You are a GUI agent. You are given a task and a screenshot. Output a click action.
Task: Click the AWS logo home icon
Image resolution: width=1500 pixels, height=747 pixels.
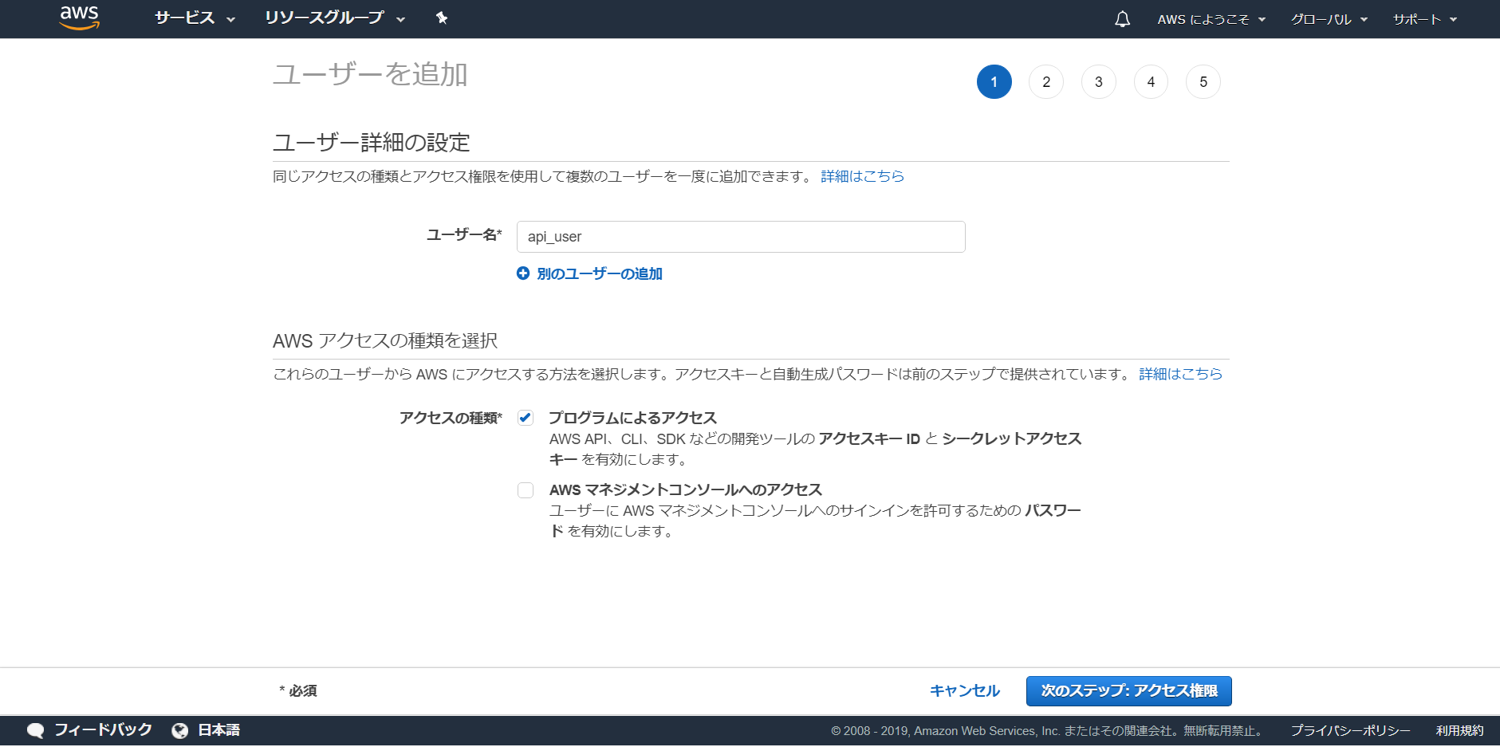pos(80,18)
